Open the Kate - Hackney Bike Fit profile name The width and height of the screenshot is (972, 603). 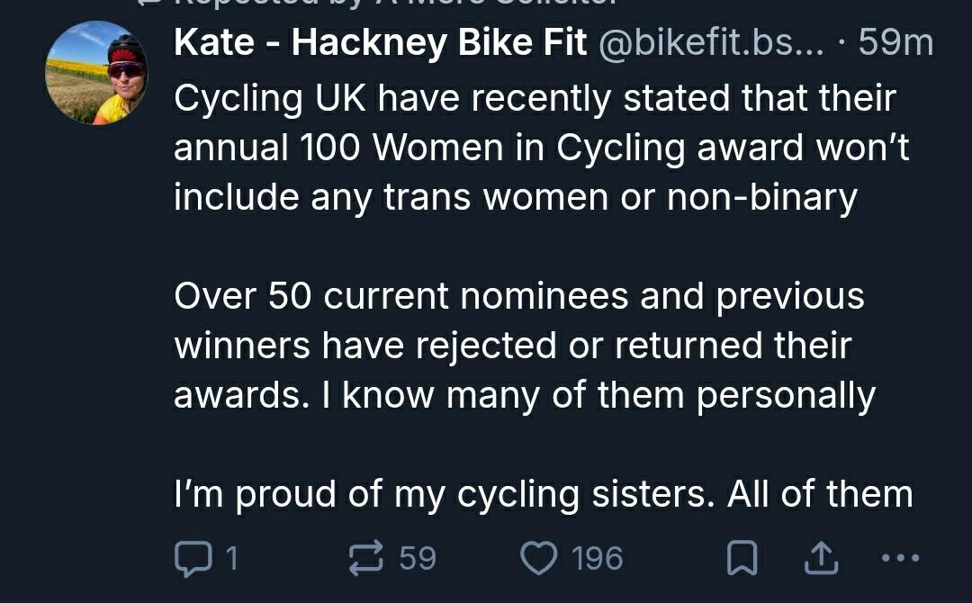pos(381,43)
